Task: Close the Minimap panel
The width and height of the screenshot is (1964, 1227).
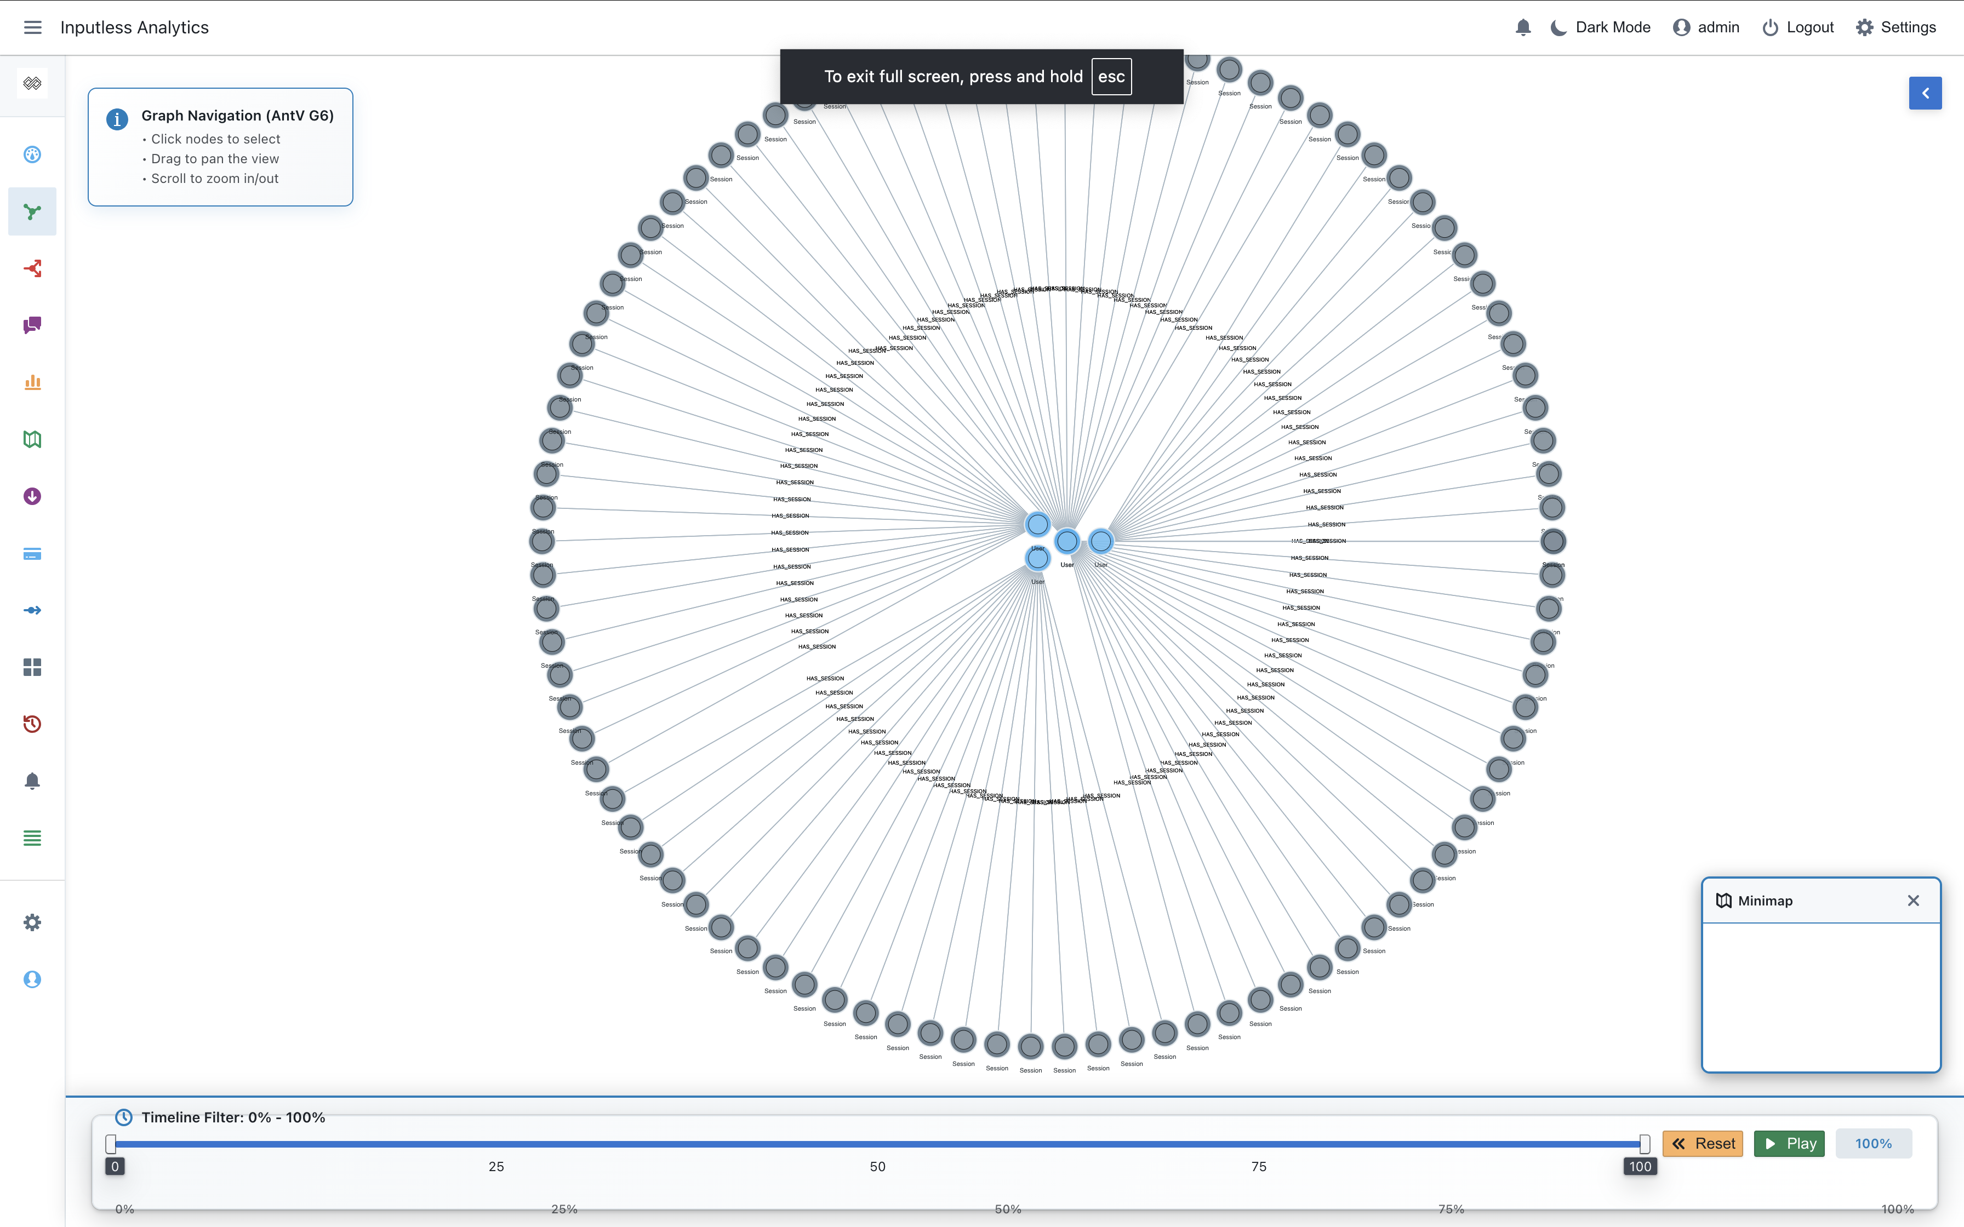Action: 1913,900
